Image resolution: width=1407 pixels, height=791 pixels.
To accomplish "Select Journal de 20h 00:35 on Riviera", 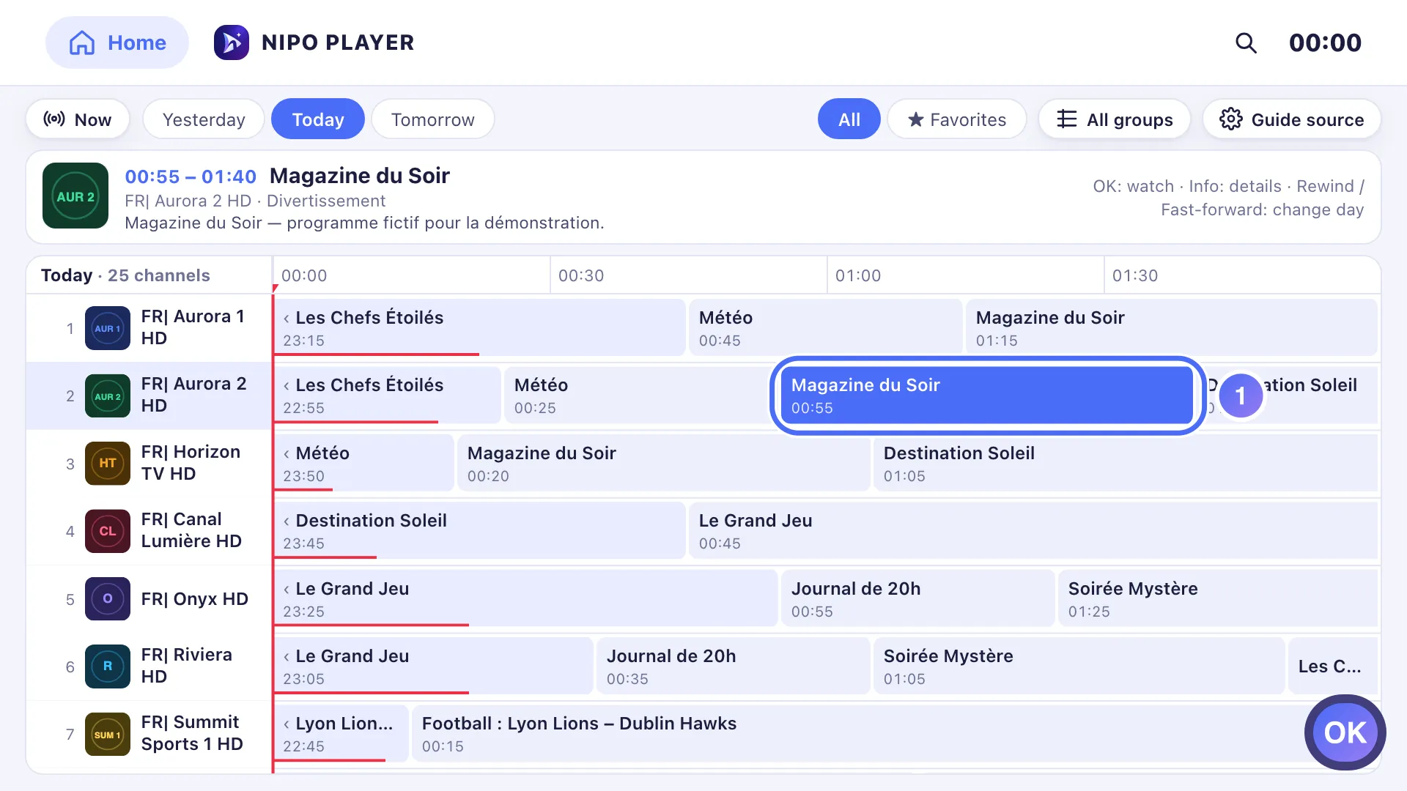I will point(734,666).
